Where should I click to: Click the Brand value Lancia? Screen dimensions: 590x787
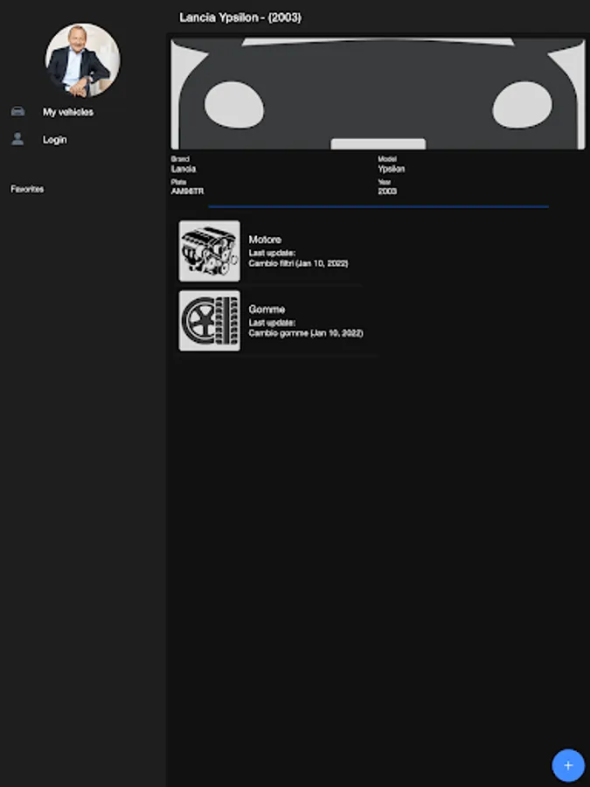click(184, 169)
